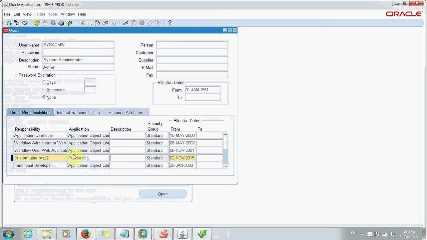The image size is (427, 240).
Task: Click the Edit Field pencil icon
Action: pyautogui.click(x=125, y=23)
